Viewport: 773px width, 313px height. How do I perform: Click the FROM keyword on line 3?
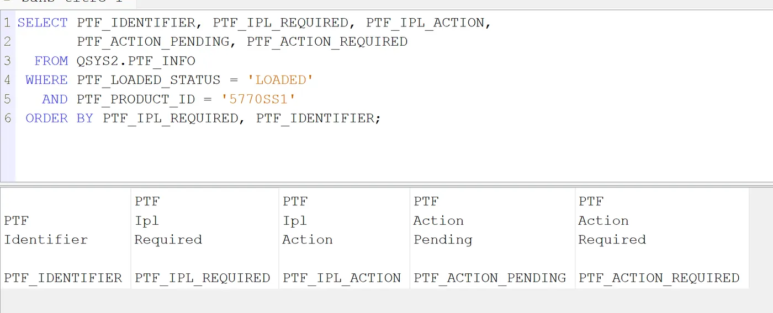coord(51,61)
